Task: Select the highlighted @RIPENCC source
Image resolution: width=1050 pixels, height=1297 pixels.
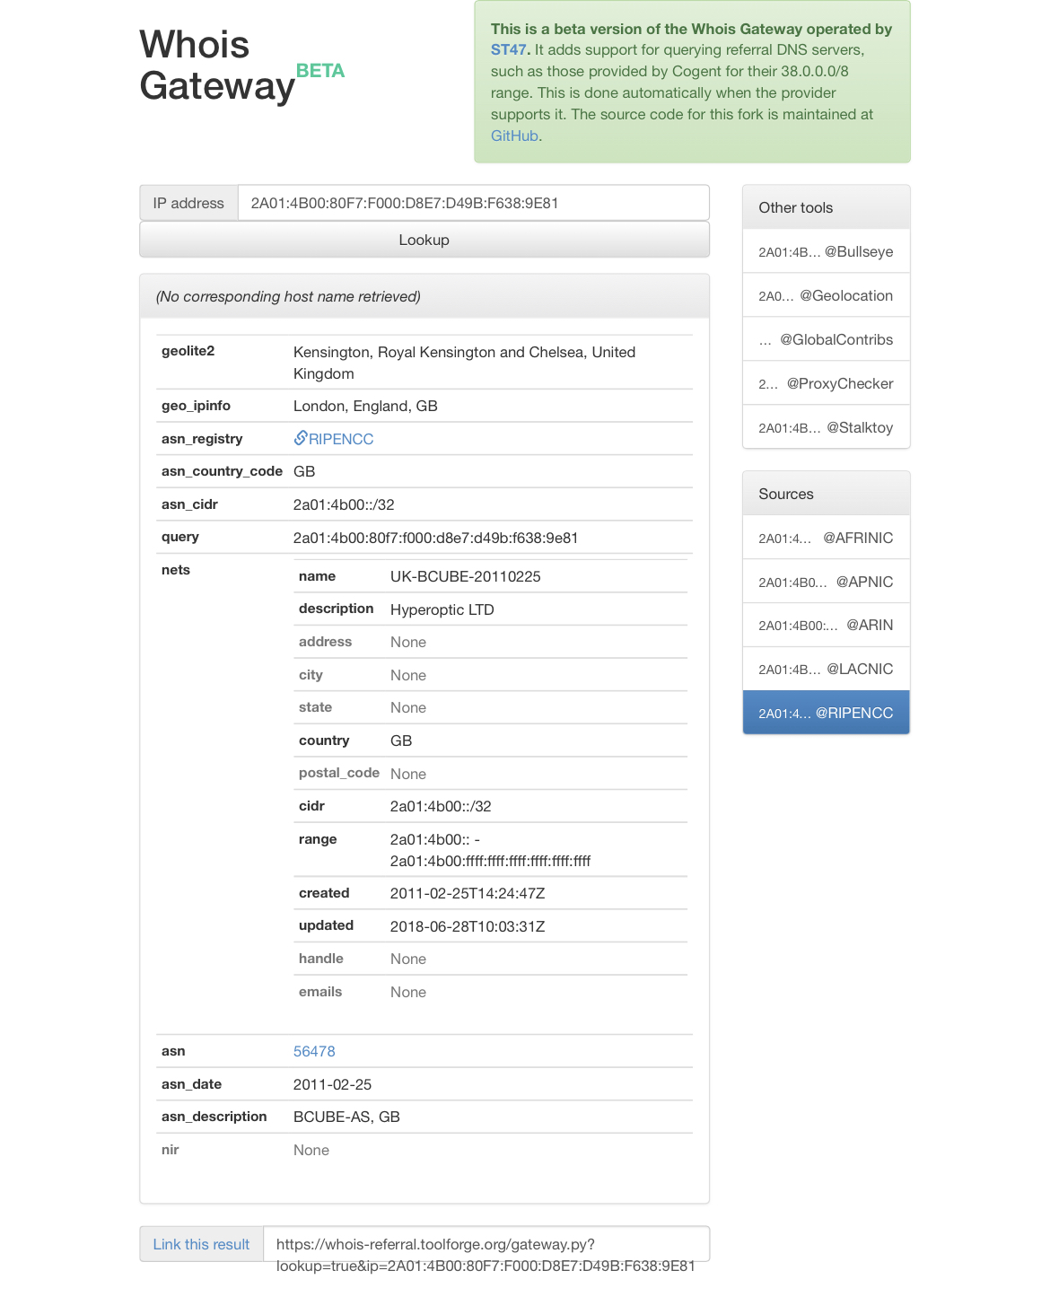Action: point(826,713)
